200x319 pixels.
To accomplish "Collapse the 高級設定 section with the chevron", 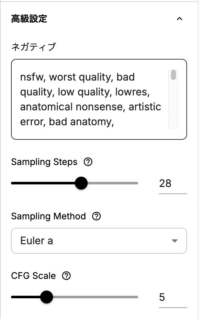I will [180, 19].
